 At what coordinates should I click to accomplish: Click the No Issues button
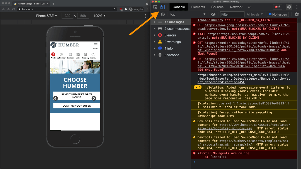(277, 14)
